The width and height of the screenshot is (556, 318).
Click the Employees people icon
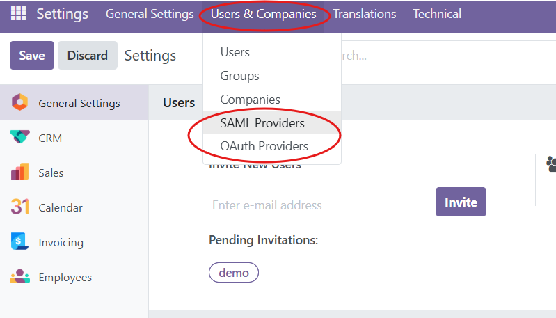click(x=19, y=277)
